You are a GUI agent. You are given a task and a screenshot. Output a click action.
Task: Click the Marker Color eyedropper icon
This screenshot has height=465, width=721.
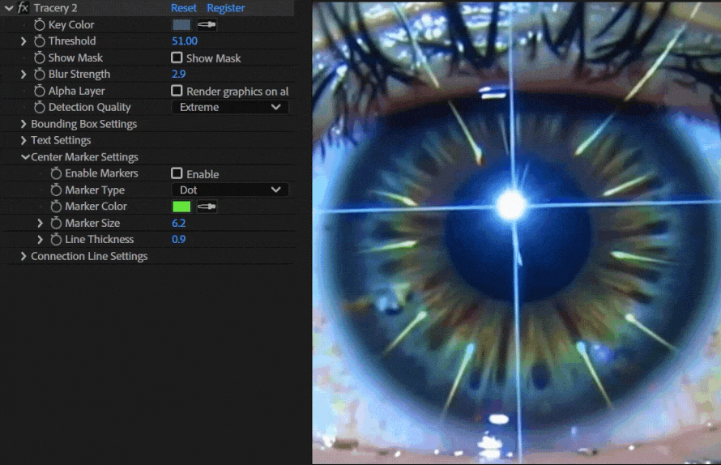(207, 207)
